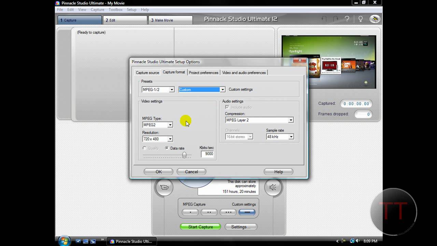Switch to the Project preferences tab
This screenshot has height=246, width=437.
203,72
